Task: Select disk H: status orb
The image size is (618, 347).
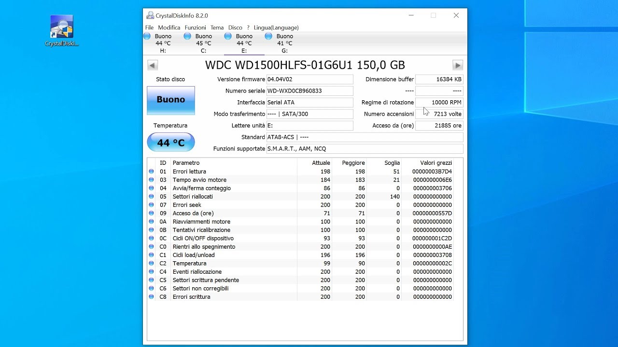Action: click(147, 36)
